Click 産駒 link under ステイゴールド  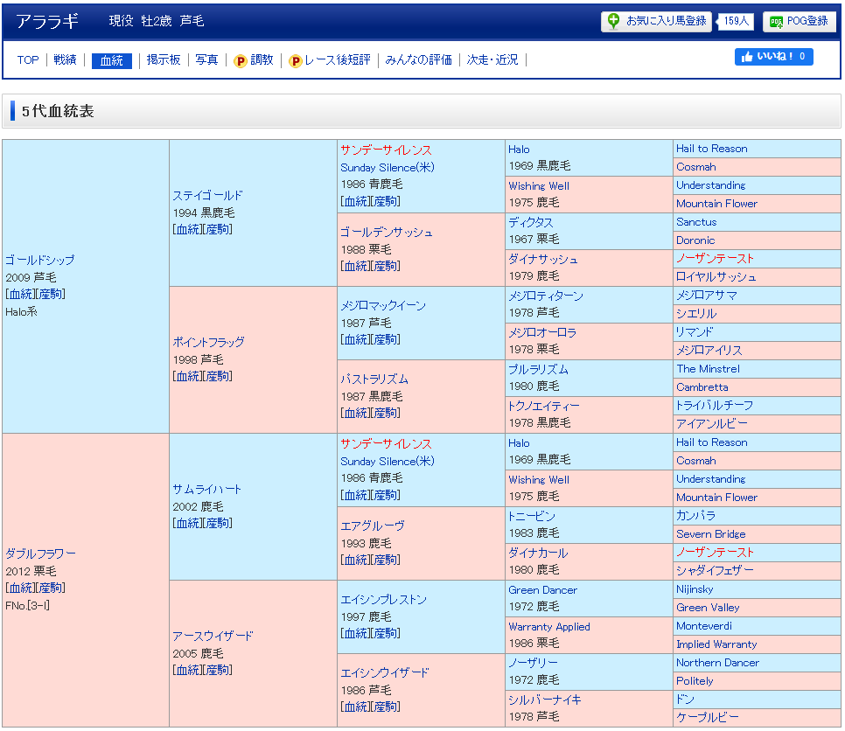(x=219, y=229)
